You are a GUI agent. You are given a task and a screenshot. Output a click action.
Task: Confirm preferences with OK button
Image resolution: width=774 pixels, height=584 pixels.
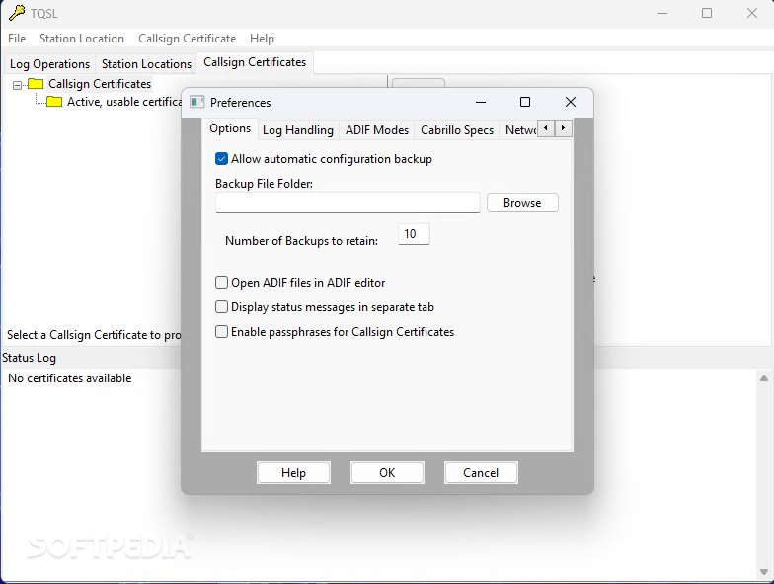point(387,473)
